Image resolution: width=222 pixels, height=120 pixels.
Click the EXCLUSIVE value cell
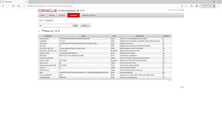63,65
